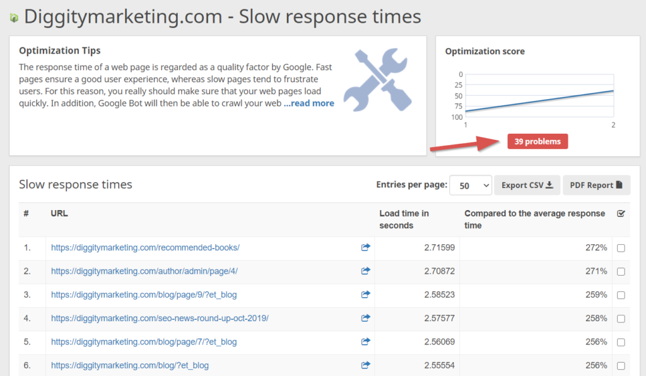Click the red 39 problems badge
This screenshot has width=646, height=376.
pyautogui.click(x=537, y=141)
